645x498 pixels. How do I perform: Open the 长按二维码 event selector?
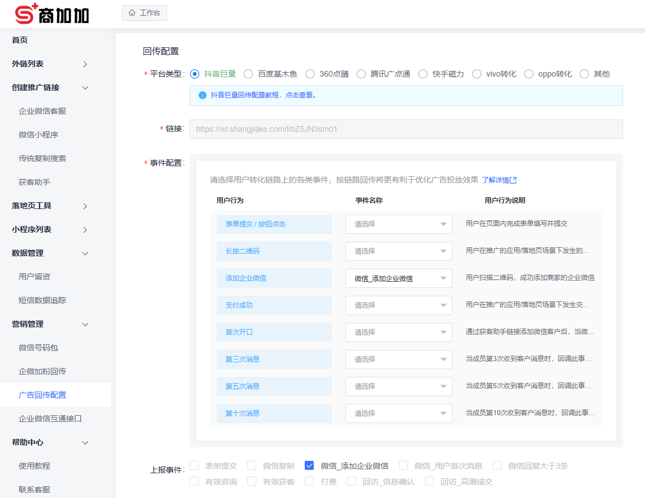tap(398, 251)
